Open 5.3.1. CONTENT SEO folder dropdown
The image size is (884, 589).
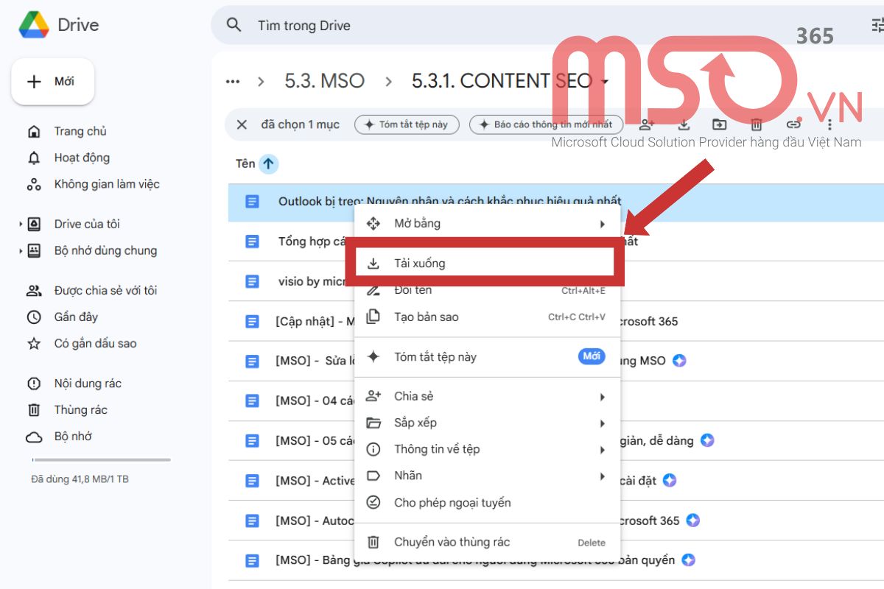pos(606,81)
